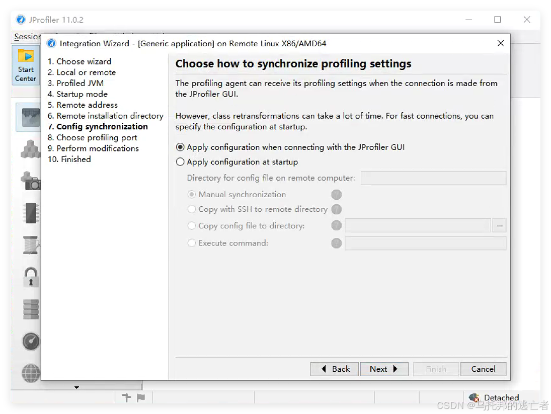Click the browse button for config directory
Screen dimensions: 551x414
click(499, 225)
